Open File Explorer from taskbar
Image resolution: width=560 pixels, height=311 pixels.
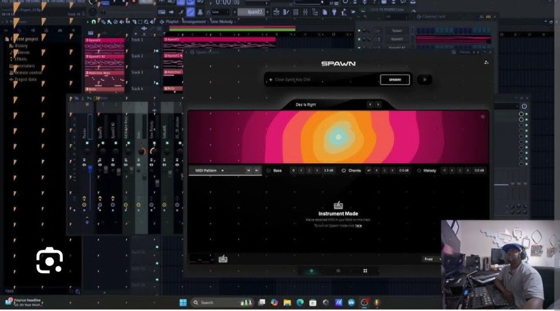287,302
